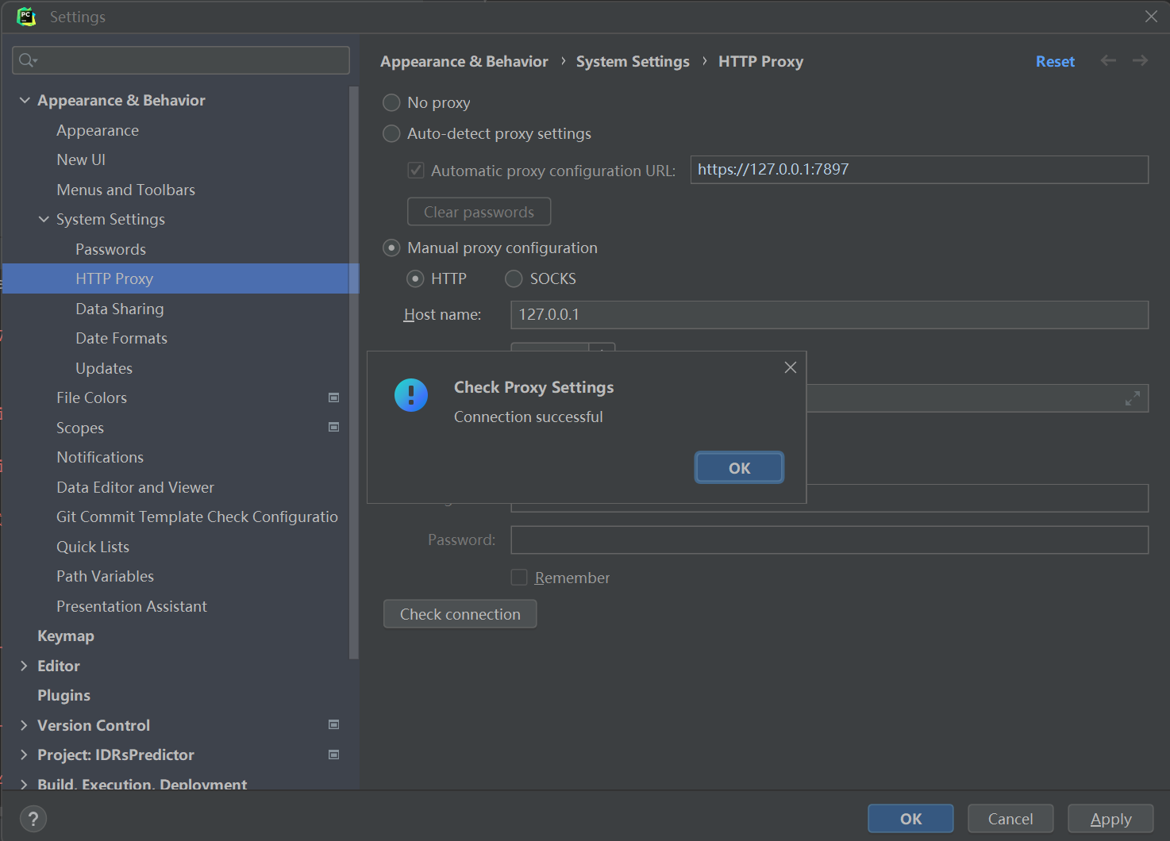This screenshot has width=1170, height=841.
Task: Open help via the question mark icon
Action: tap(33, 819)
